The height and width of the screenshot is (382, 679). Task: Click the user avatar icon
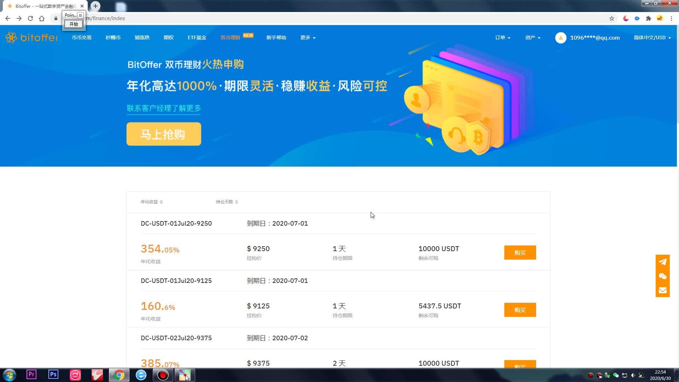click(x=561, y=38)
